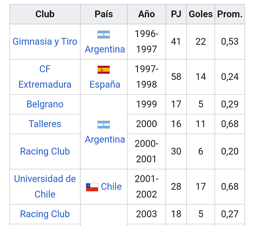This screenshot has width=254, height=226.
Task: Open the España country link
Action: pyautogui.click(x=105, y=85)
